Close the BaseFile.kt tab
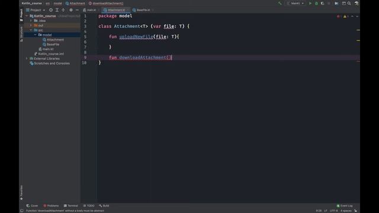Image resolution: width=379 pixels, height=213 pixels. click(153, 10)
